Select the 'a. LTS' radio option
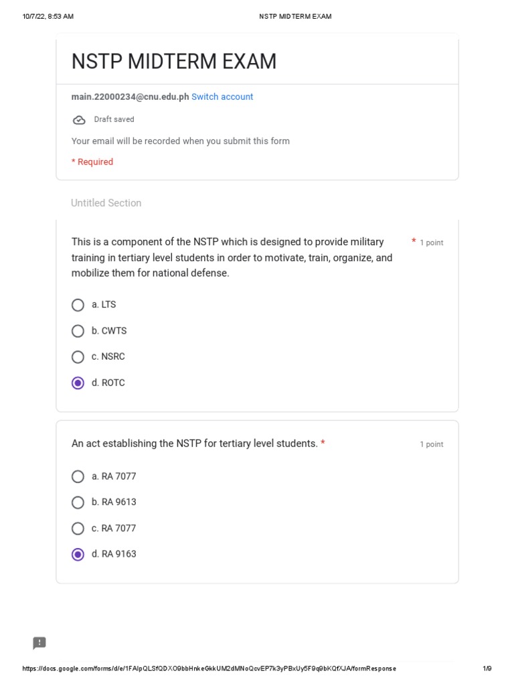The image size is (514, 686). [x=78, y=305]
